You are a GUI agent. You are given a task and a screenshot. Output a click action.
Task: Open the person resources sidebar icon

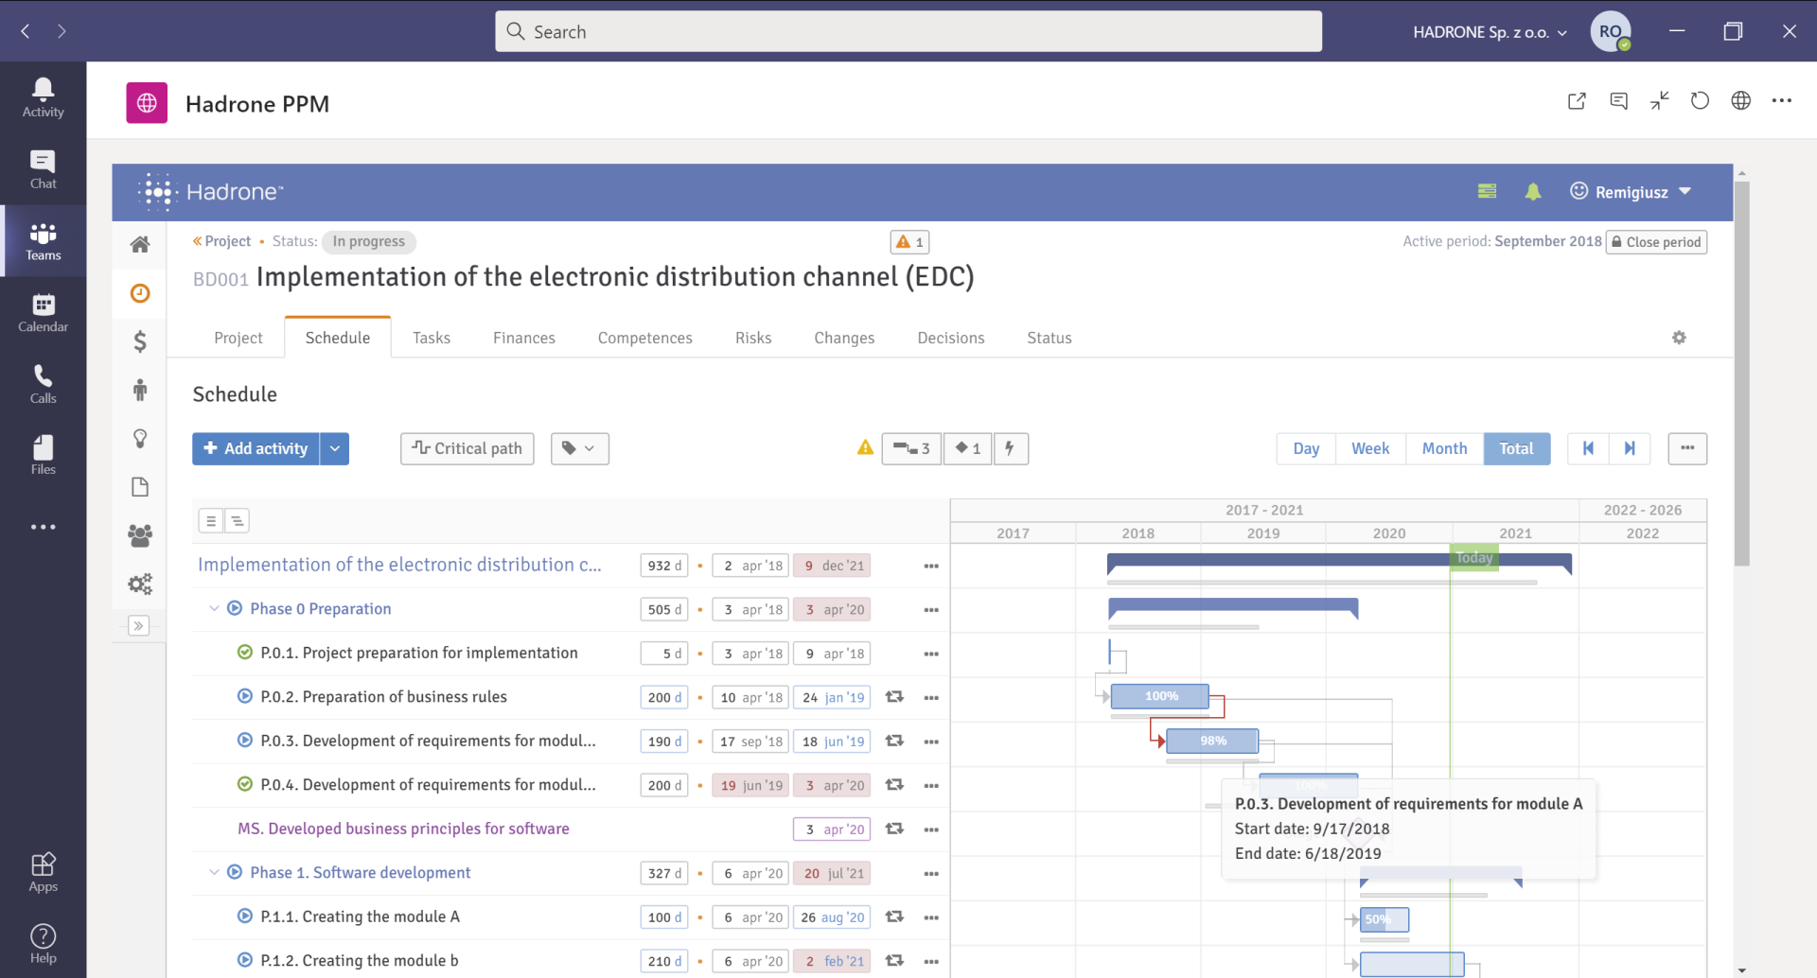(x=140, y=390)
